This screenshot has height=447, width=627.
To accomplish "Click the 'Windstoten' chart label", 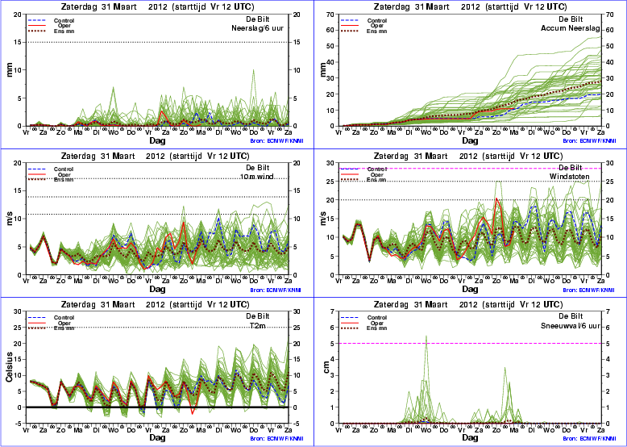I will pyautogui.click(x=568, y=176).
